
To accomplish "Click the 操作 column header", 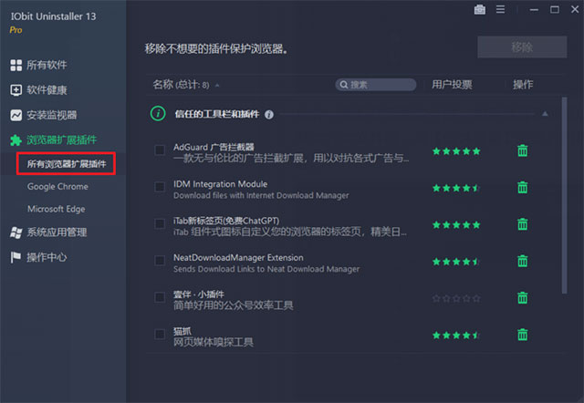I will pyautogui.click(x=523, y=85).
